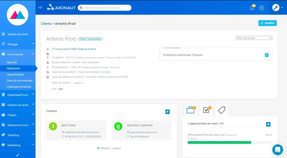Open Devis & commandes in the sidebar

click(x=20, y=81)
